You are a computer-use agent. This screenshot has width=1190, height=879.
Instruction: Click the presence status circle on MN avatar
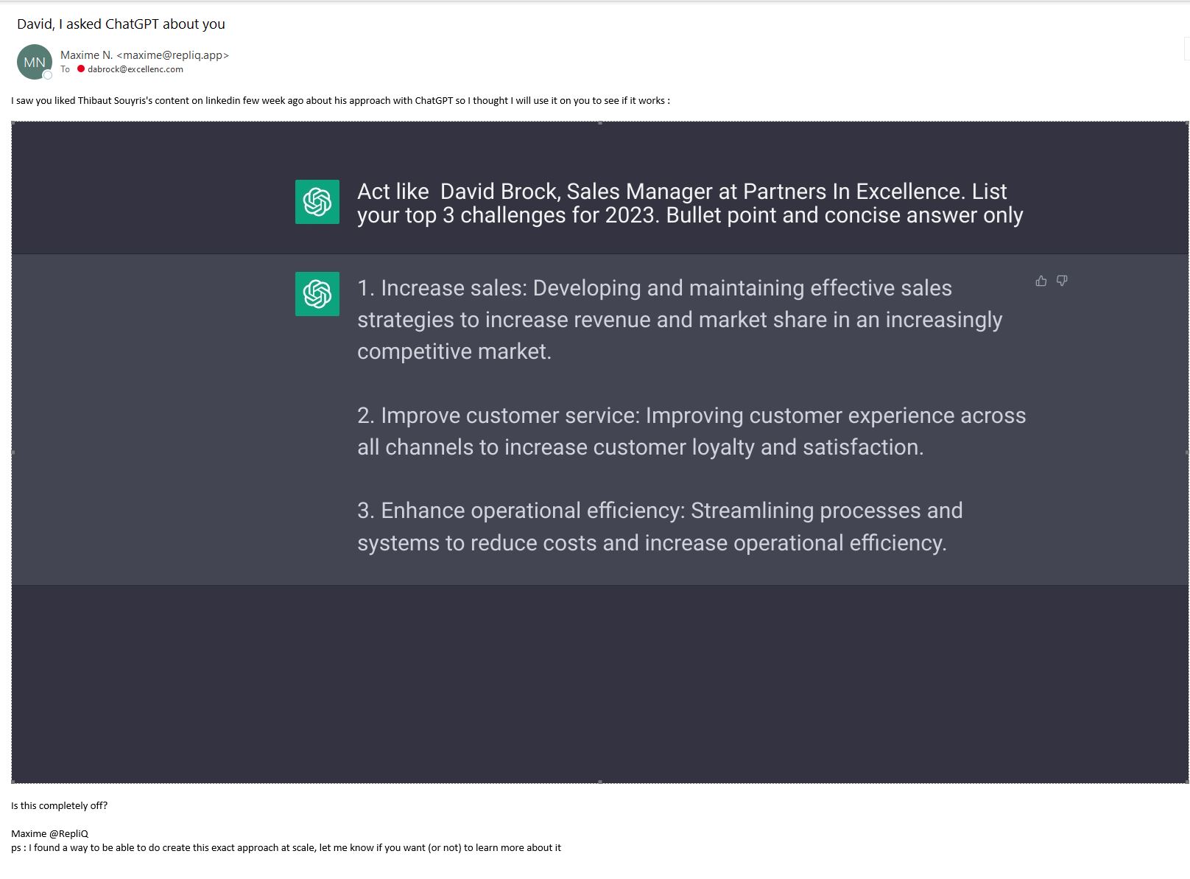[48, 75]
